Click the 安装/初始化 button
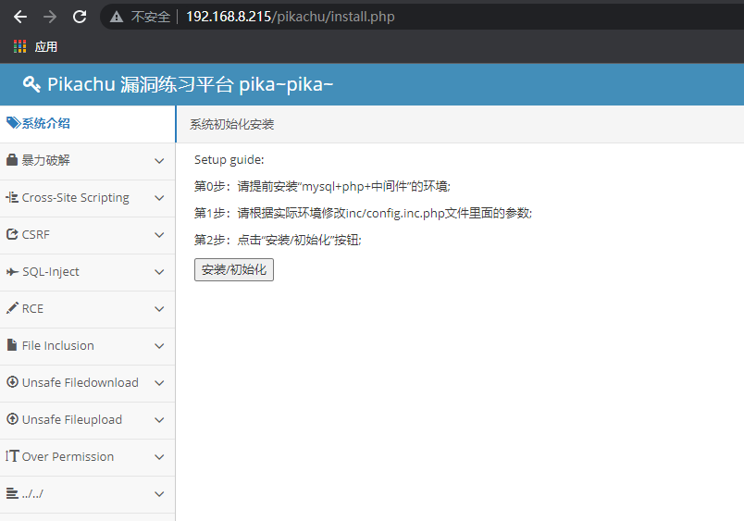Viewport: 744px width, 521px height. click(234, 269)
